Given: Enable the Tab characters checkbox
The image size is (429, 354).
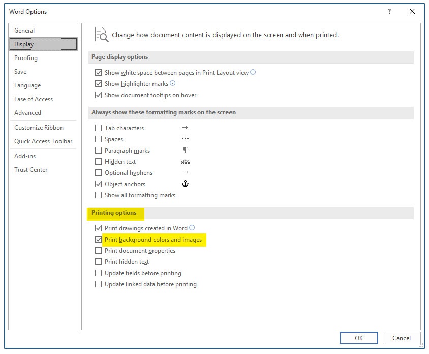Looking at the screenshot, I should click(x=99, y=128).
